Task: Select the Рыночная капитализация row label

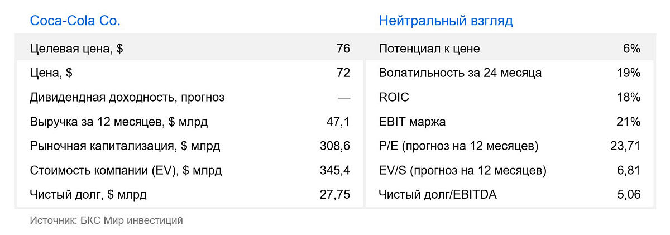Action: coord(125,147)
